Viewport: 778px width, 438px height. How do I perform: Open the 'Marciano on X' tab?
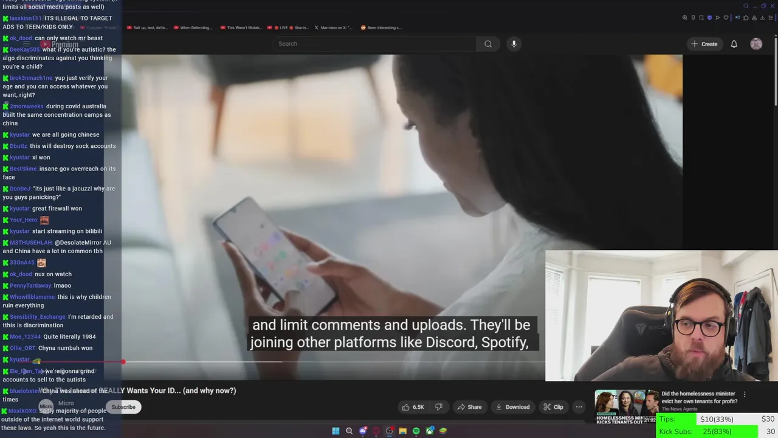[x=334, y=27]
